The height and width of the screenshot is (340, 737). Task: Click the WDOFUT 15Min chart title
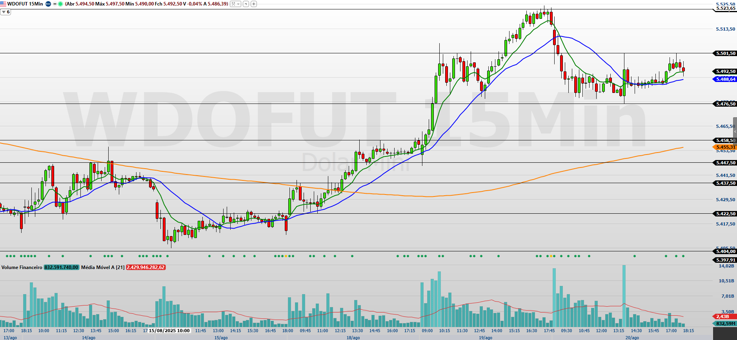click(x=25, y=4)
